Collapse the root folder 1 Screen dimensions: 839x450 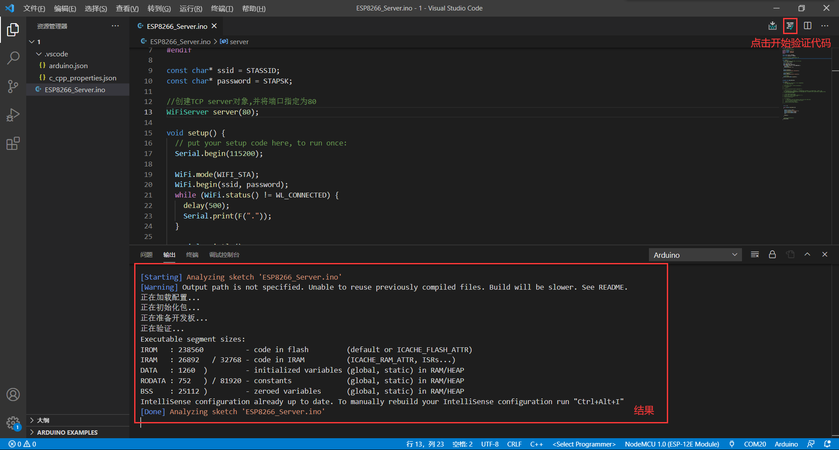point(78,42)
